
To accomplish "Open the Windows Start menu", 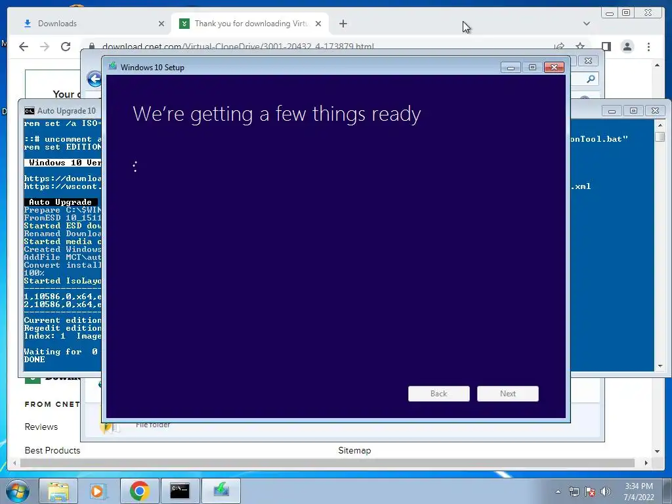I will tap(18, 491).
